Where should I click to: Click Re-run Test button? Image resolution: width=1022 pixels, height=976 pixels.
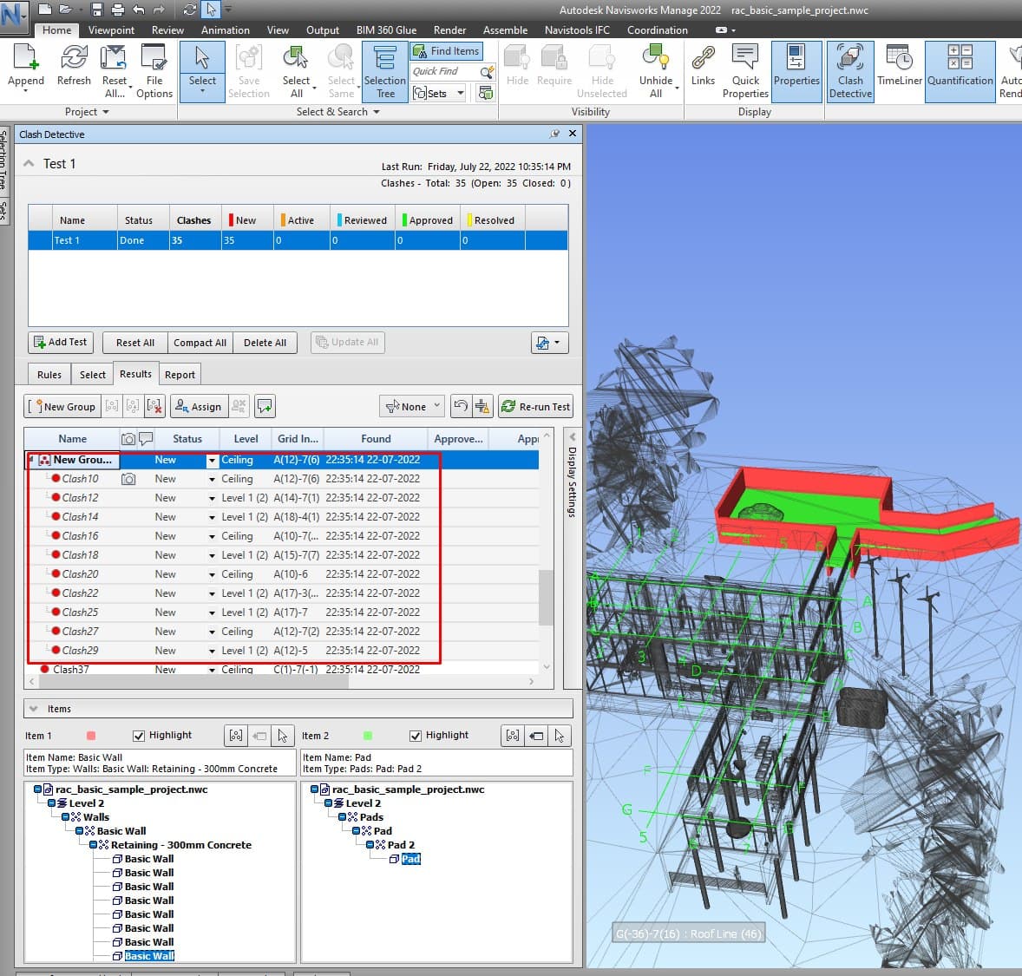click(x=536, y=406)
